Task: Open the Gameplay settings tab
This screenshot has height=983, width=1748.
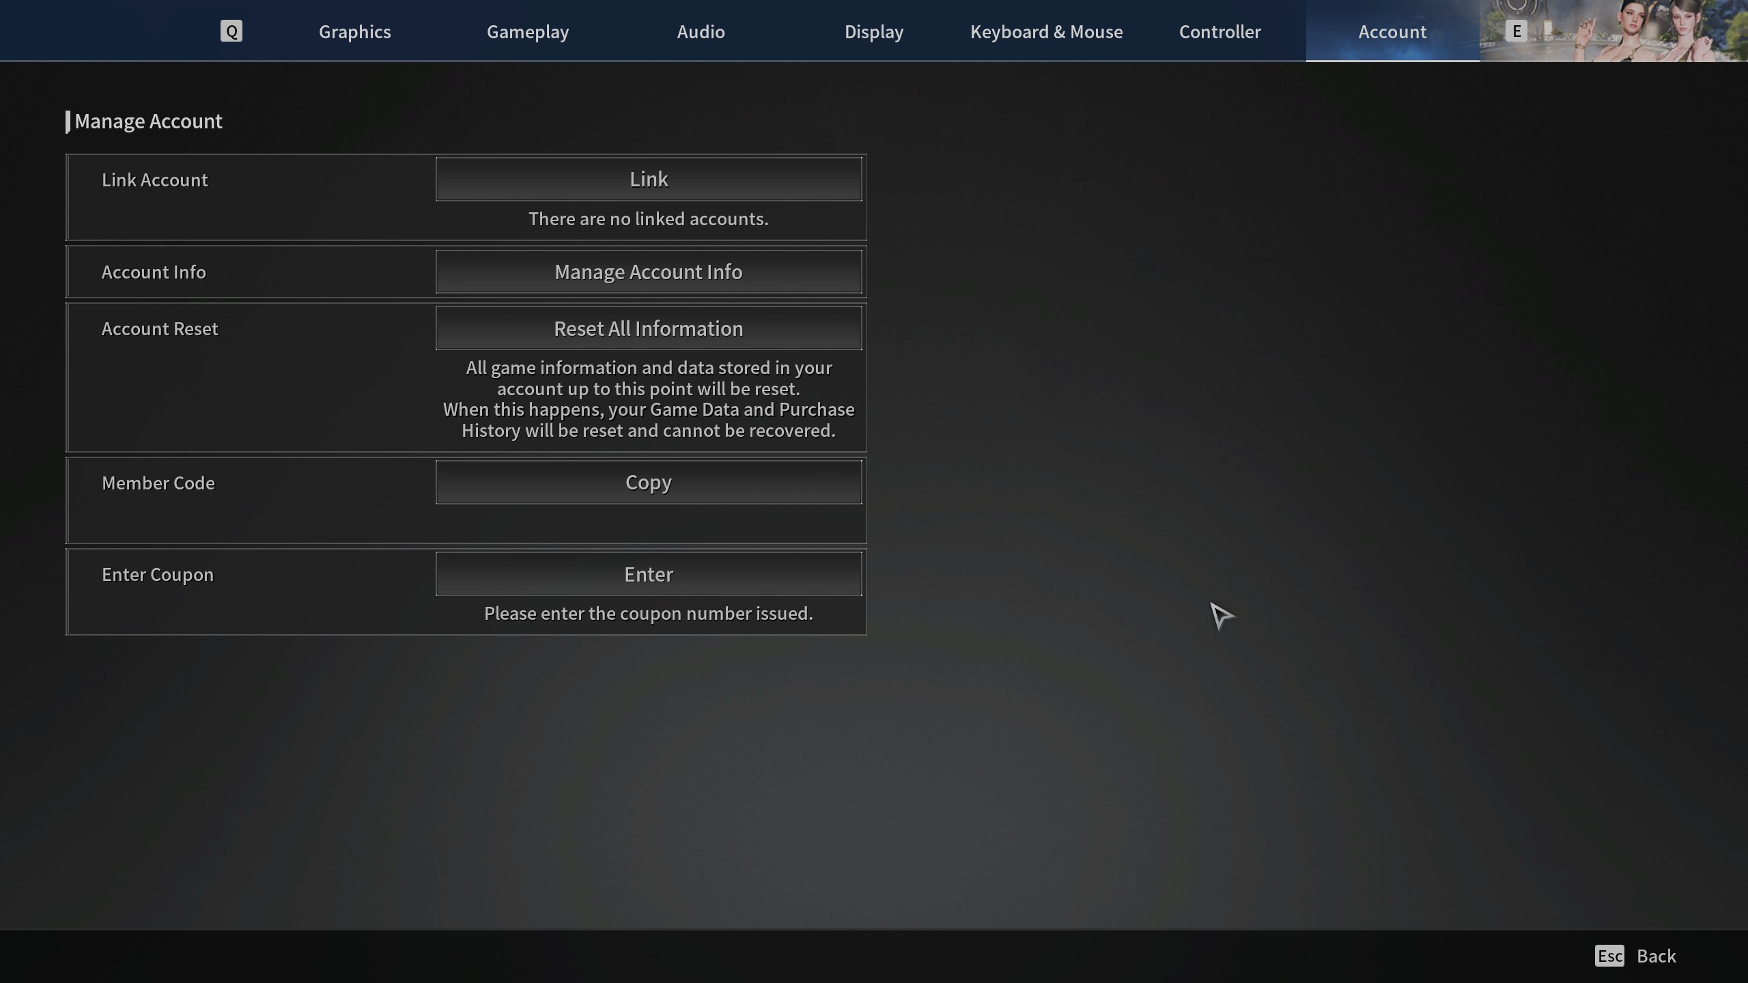Action: (x=527, y=31)
